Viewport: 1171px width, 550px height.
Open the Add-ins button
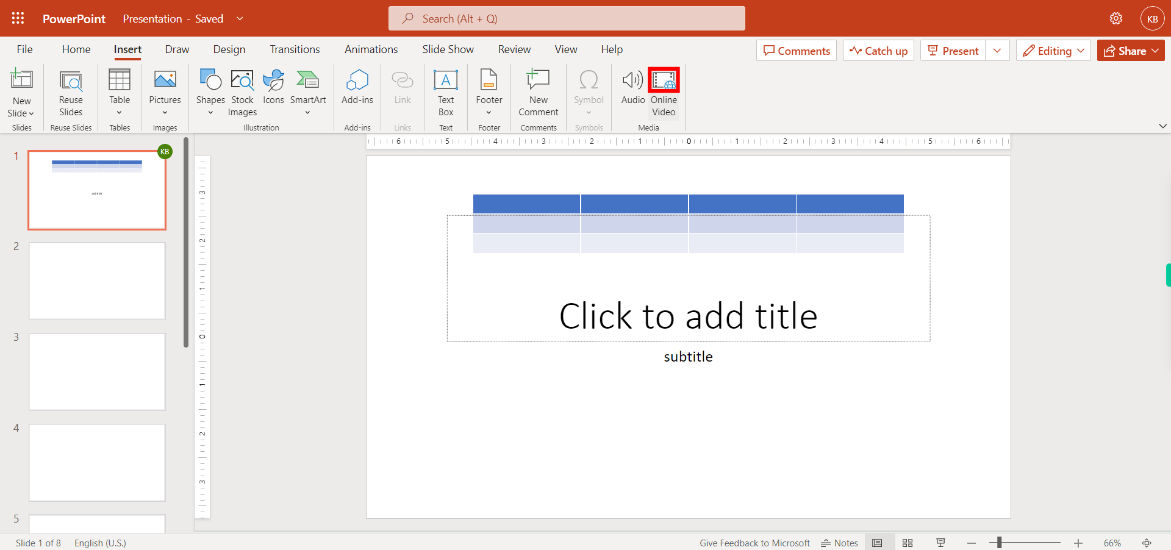[x=357, y=87]
